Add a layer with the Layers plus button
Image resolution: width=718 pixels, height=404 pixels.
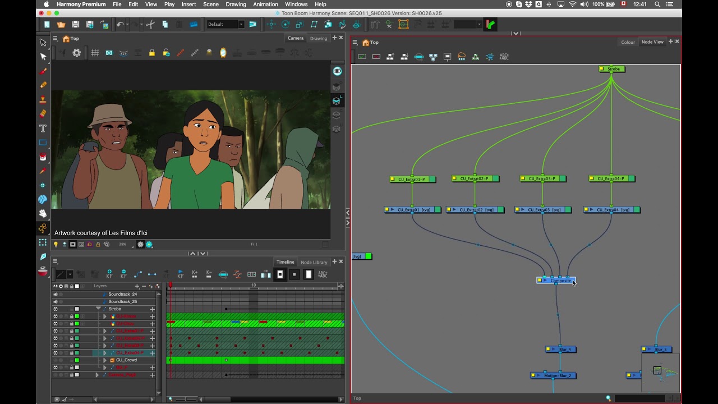137,287
